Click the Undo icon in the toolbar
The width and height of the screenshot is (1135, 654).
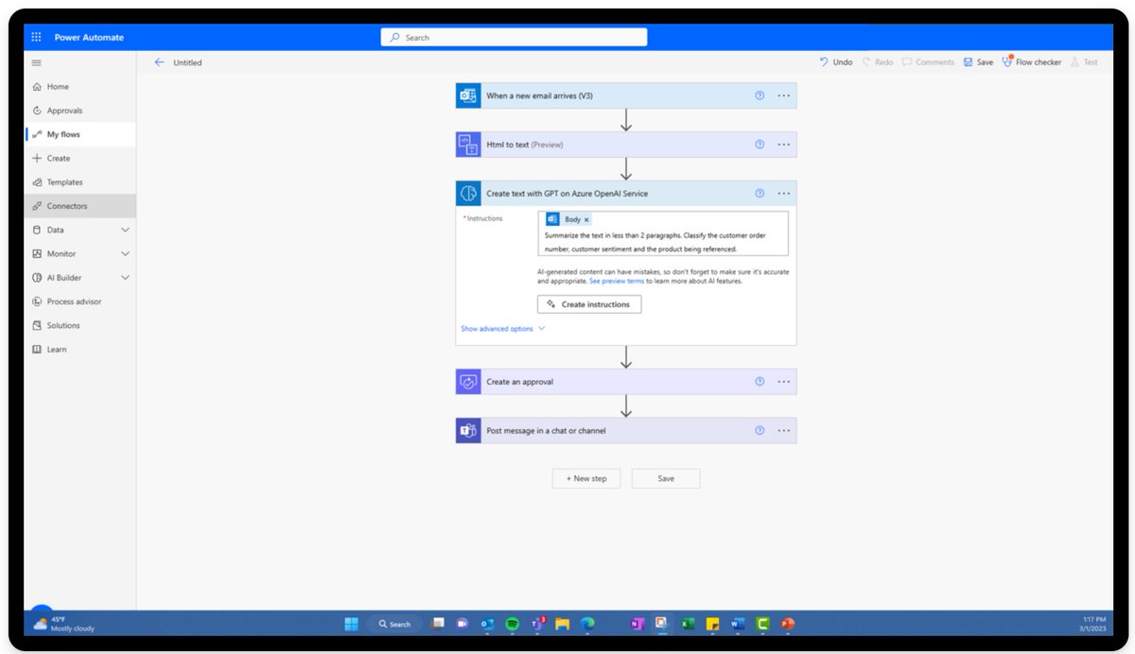point(825,61)
